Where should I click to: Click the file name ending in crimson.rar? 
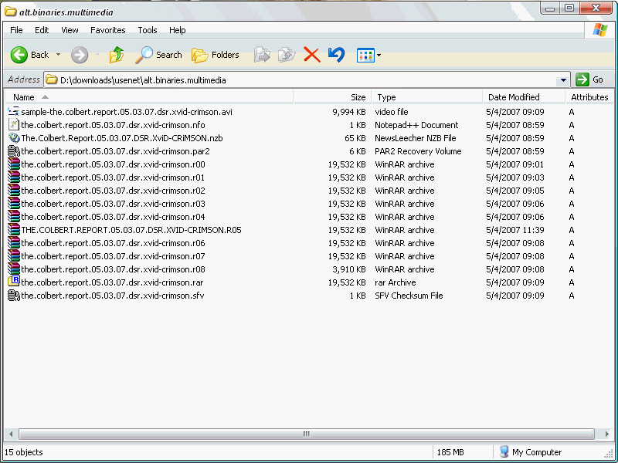[x=112, y=282]
